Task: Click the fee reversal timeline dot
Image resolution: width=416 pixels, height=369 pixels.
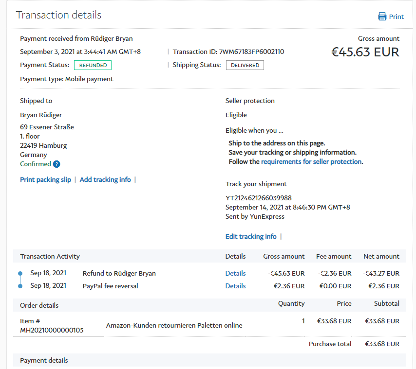Action: pyautogui.click(x=20, y=286)
